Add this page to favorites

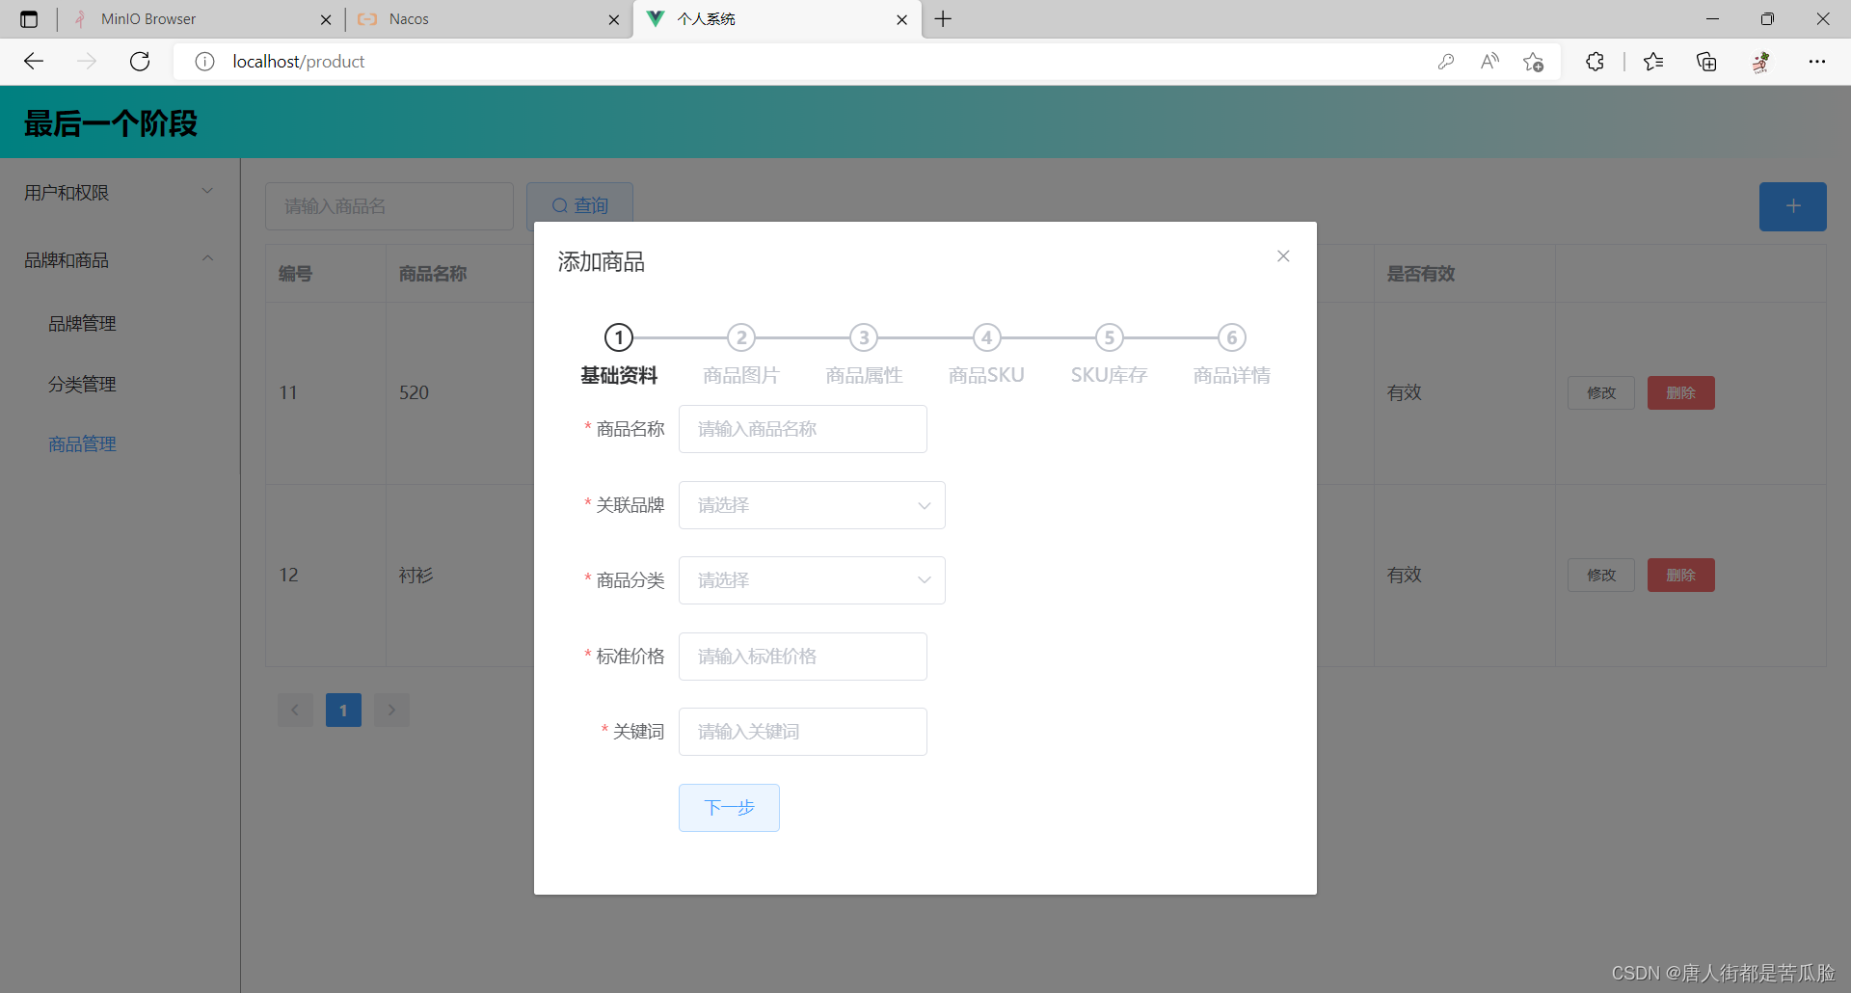pos(1534,62)
